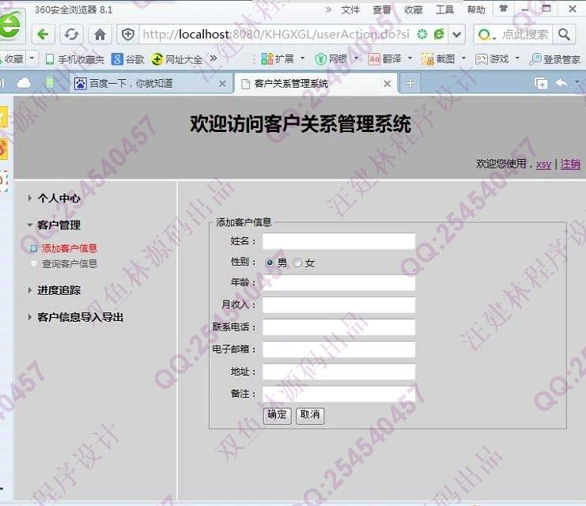Click the restore closed tab arrow icon
Screen dimensions: 586x506
pyautogui.click(x=561, y=83)
